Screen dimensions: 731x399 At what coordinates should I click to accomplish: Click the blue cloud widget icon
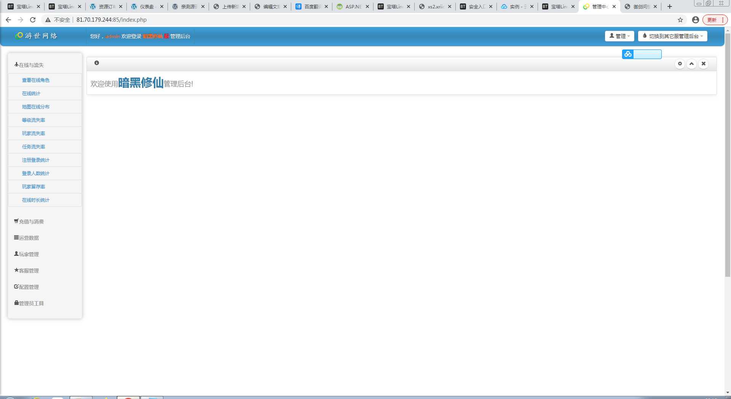coord(628,54)
